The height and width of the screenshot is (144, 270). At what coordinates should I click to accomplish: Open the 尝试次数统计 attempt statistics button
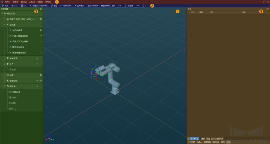tap(93, 6)
